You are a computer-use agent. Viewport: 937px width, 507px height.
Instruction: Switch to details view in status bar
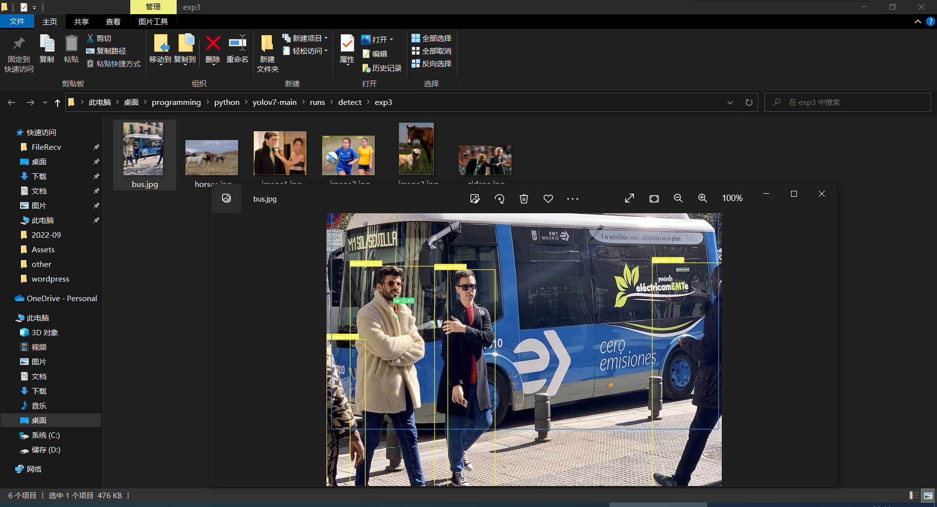(914, 495)
